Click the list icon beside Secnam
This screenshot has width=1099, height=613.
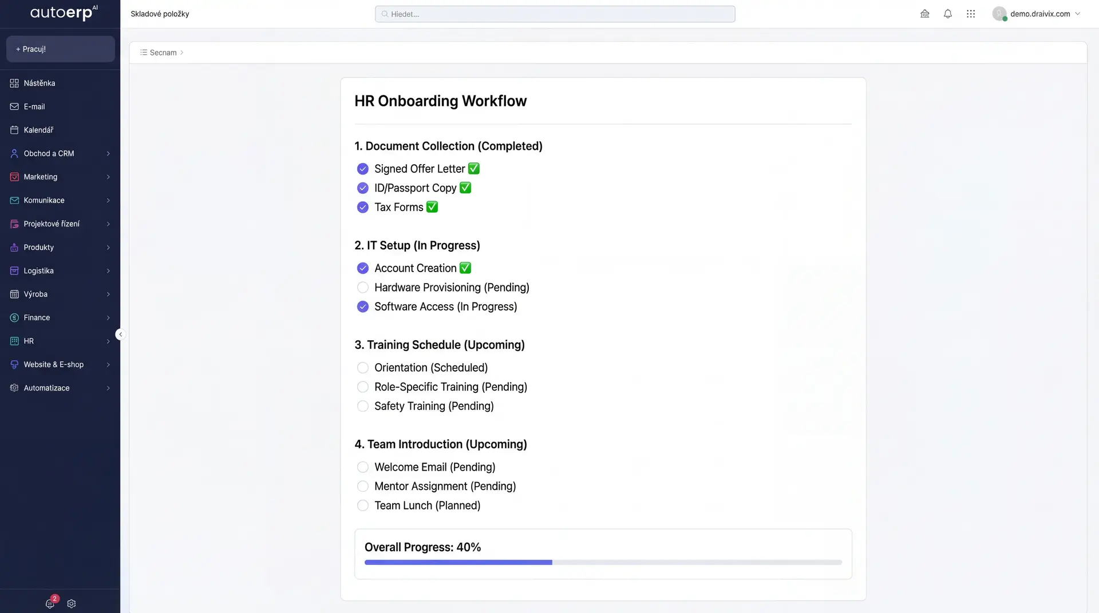[144, 53]
